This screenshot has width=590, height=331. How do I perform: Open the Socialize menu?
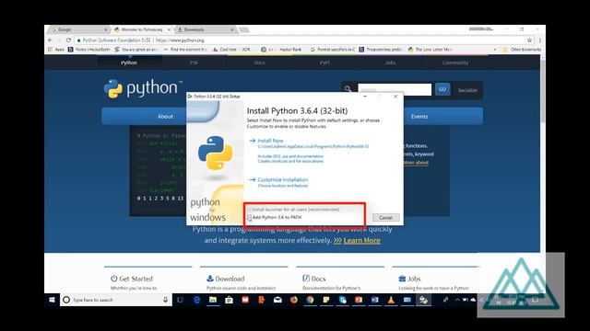[467, 90]
